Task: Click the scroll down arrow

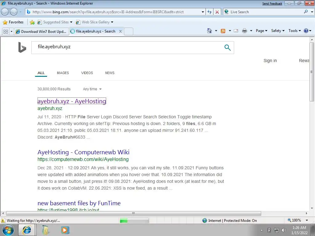Action: [x=312, y=208]
